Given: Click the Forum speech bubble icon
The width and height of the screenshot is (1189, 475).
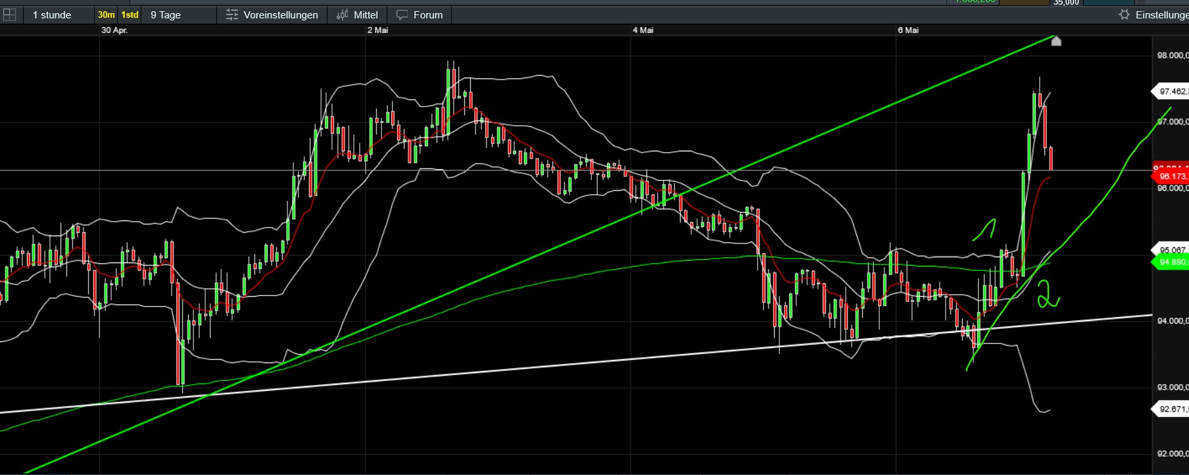Looking at the screenshot, I should click(402, 14).
